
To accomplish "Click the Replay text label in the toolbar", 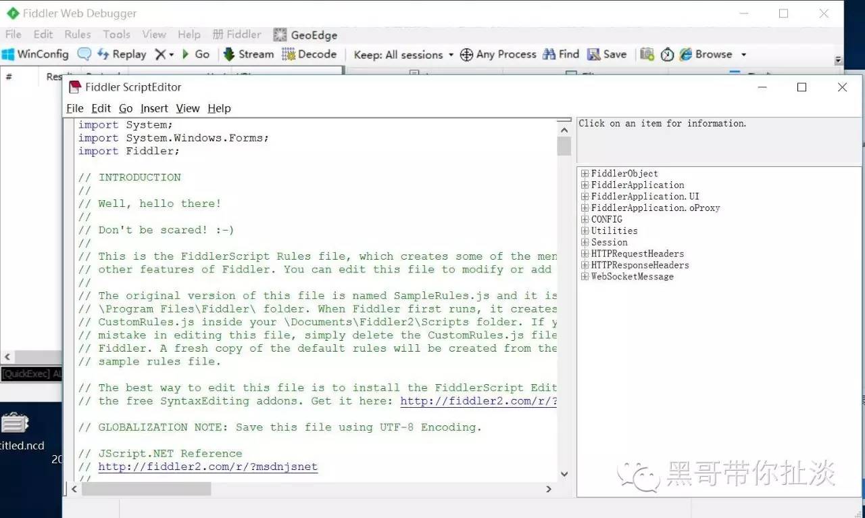I will (129, 54).
